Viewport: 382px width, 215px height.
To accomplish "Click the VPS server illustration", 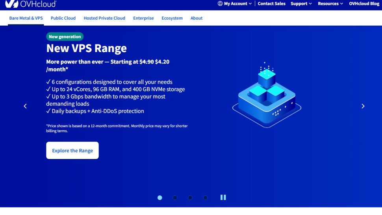I will pyautogui.click(x=267, y=95).
